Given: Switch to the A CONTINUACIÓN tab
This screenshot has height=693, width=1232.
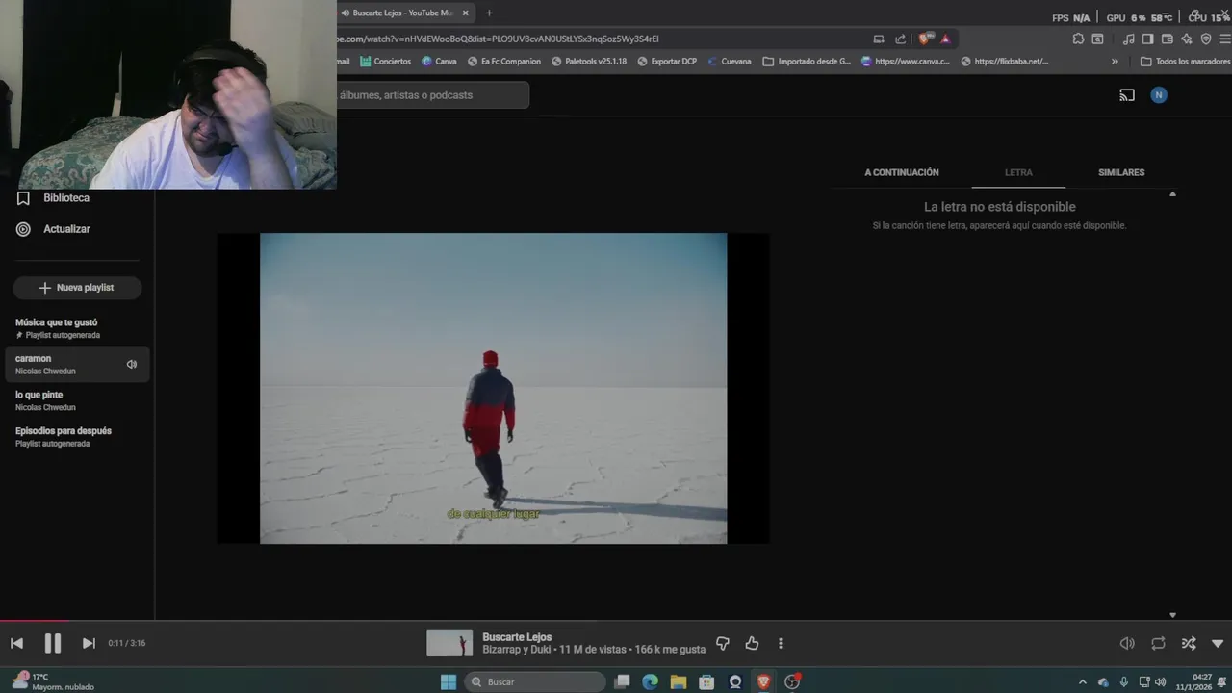Looking at the screenshot, I should tap(902, 172).
